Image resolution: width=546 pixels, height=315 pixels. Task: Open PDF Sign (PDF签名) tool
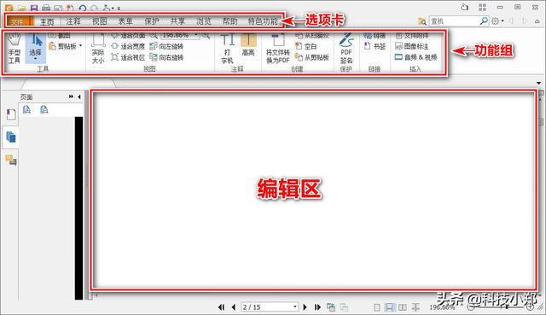346,49
